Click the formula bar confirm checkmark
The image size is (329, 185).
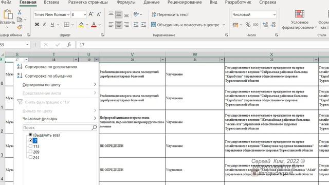tap(57, 45)
